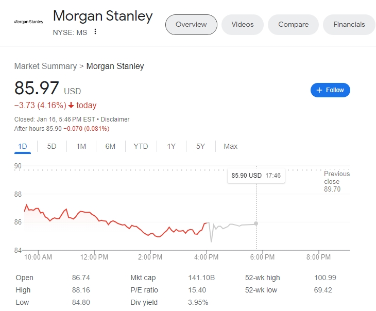
Task: Select the 1D chart range
Action: 23,146
